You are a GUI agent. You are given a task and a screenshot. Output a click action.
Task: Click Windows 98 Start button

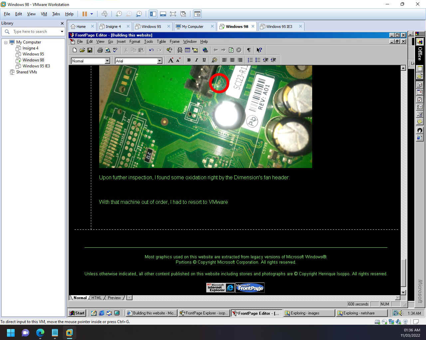tap(77, 313)
